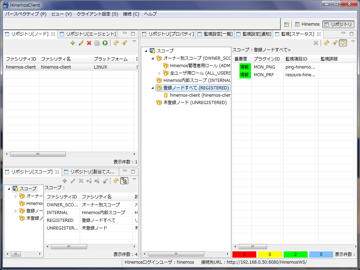
Task: Collapse the 登録ノードすべて node in the status tree
Action: click(x=153, y=88)
